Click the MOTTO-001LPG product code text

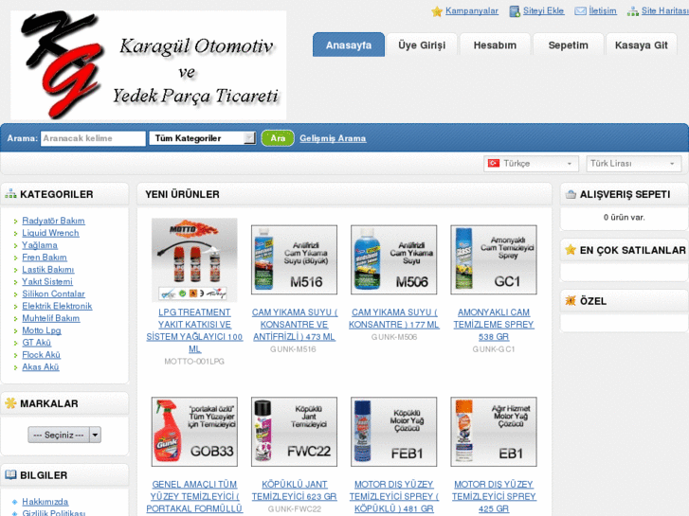pos(194,362)
